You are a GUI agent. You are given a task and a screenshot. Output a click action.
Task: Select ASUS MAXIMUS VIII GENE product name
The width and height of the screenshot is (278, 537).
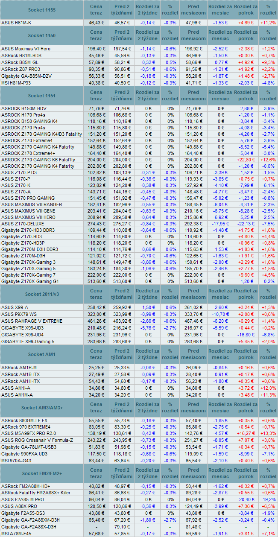click(x=28, y=211)
